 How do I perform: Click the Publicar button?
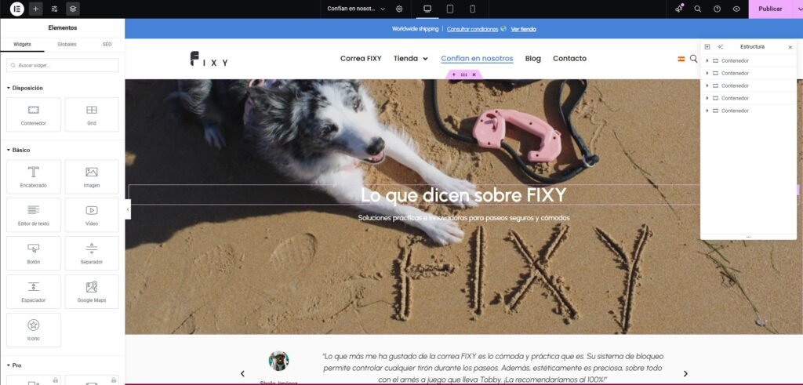coord(770,9)
